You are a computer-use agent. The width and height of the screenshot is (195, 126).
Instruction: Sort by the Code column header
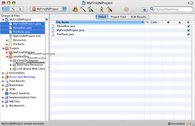pyautogui.click(x=156, y=22)
